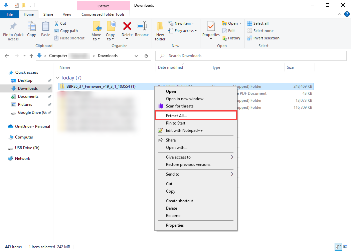
Task: Collapse the Today group chevron
Action: point(57,78)
